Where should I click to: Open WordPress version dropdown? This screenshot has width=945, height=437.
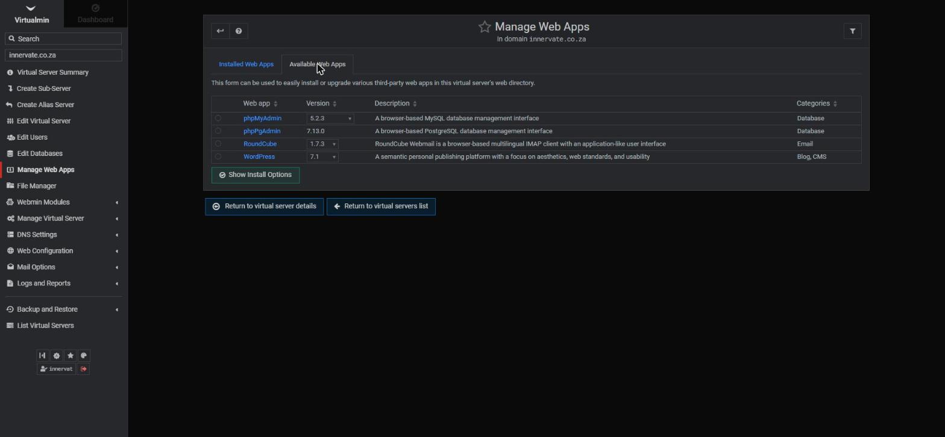322,157
